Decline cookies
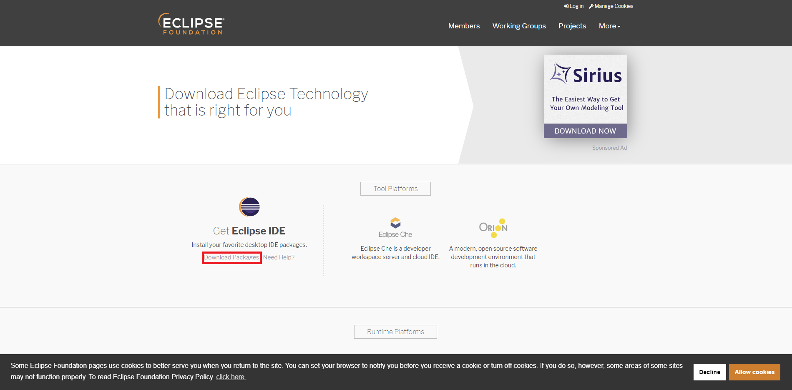Image resolution: width=792 pixels, height=390 pixels. pyautogui.click(x=709, y=372)
